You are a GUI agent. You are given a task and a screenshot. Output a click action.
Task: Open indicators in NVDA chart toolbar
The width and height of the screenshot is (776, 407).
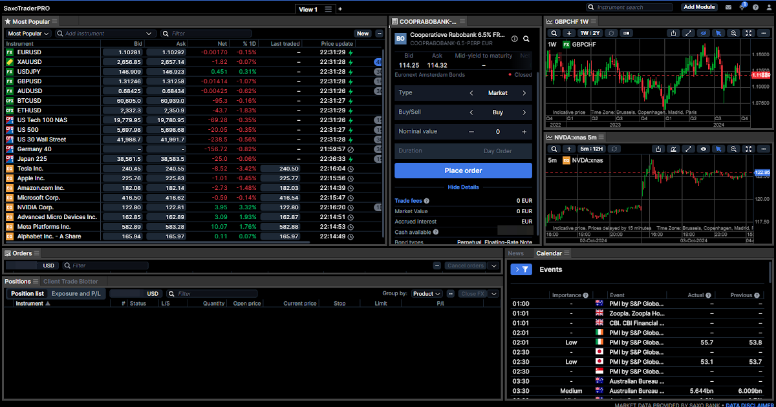[x=674, y=149]
